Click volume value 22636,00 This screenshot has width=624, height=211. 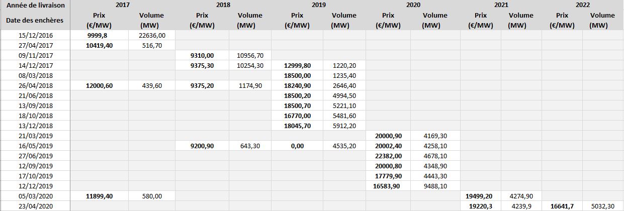pos(152,35)
